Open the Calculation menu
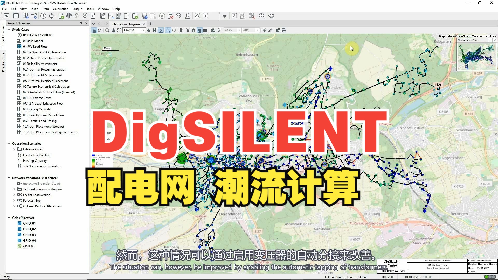Screen dimensions: 498x280 coord(61,9)
